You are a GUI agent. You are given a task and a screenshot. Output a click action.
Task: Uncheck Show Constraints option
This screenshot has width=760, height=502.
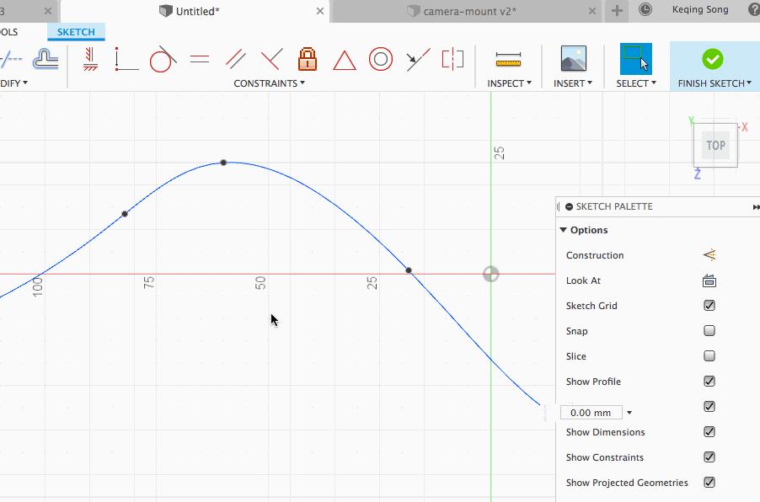[x=709, y=457]
